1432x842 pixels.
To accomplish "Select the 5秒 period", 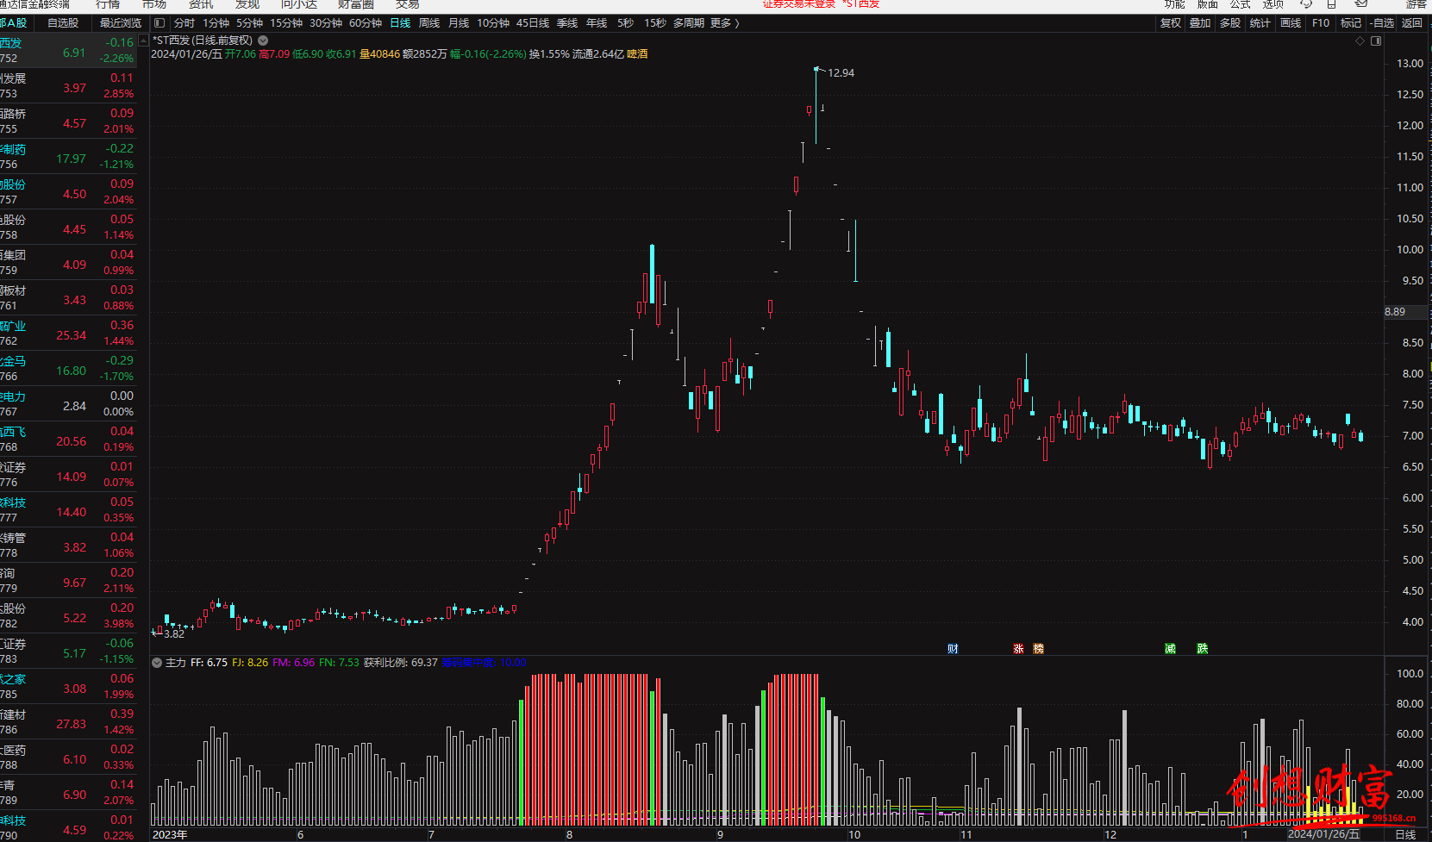I will tap(625, 23).
